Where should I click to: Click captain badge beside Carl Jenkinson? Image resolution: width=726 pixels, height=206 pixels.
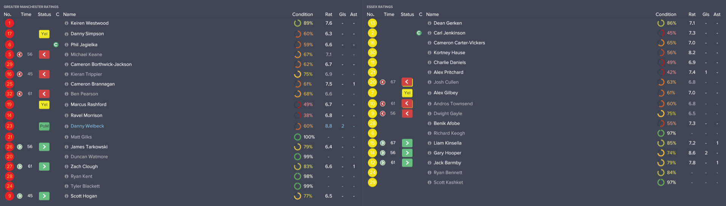pyautogui.click(x=419, y=33)
